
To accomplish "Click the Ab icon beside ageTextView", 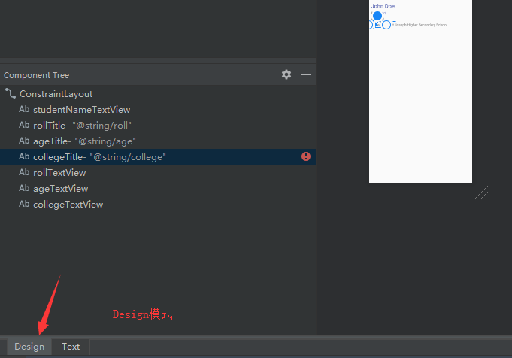I will [24, 189].
